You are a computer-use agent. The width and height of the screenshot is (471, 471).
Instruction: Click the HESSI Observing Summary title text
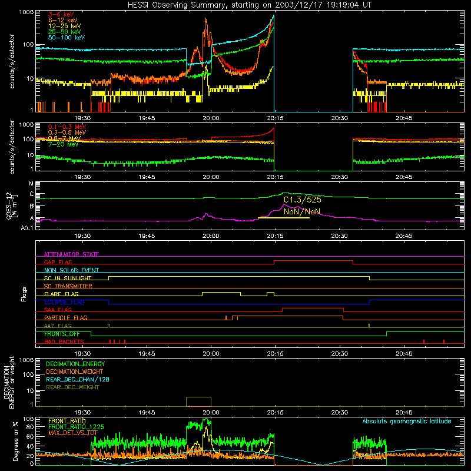pos(250,5)
